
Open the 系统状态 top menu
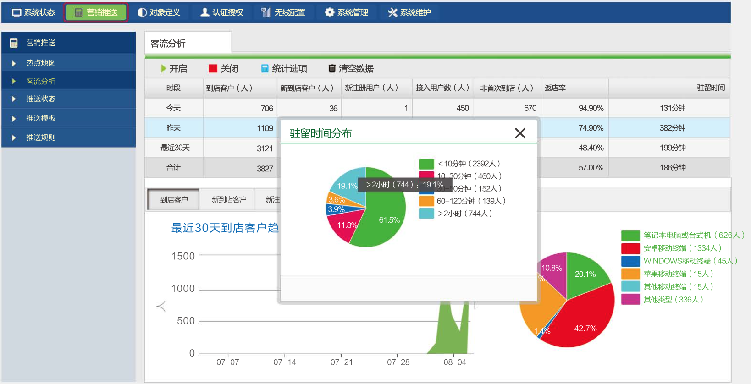[33, 12]
